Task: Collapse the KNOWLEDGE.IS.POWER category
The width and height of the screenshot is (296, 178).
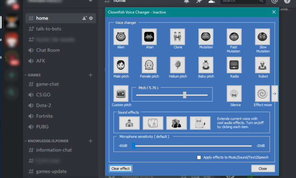Action: tap(46, 141)
